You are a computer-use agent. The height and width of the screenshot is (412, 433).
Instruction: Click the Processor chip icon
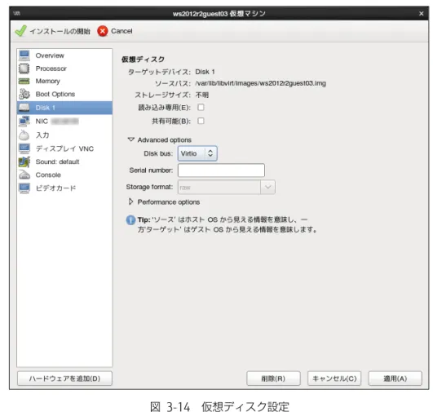[24, 69]
